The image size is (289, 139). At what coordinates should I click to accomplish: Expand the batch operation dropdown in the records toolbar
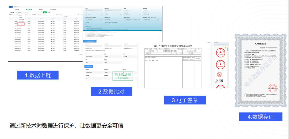point(19,12)
